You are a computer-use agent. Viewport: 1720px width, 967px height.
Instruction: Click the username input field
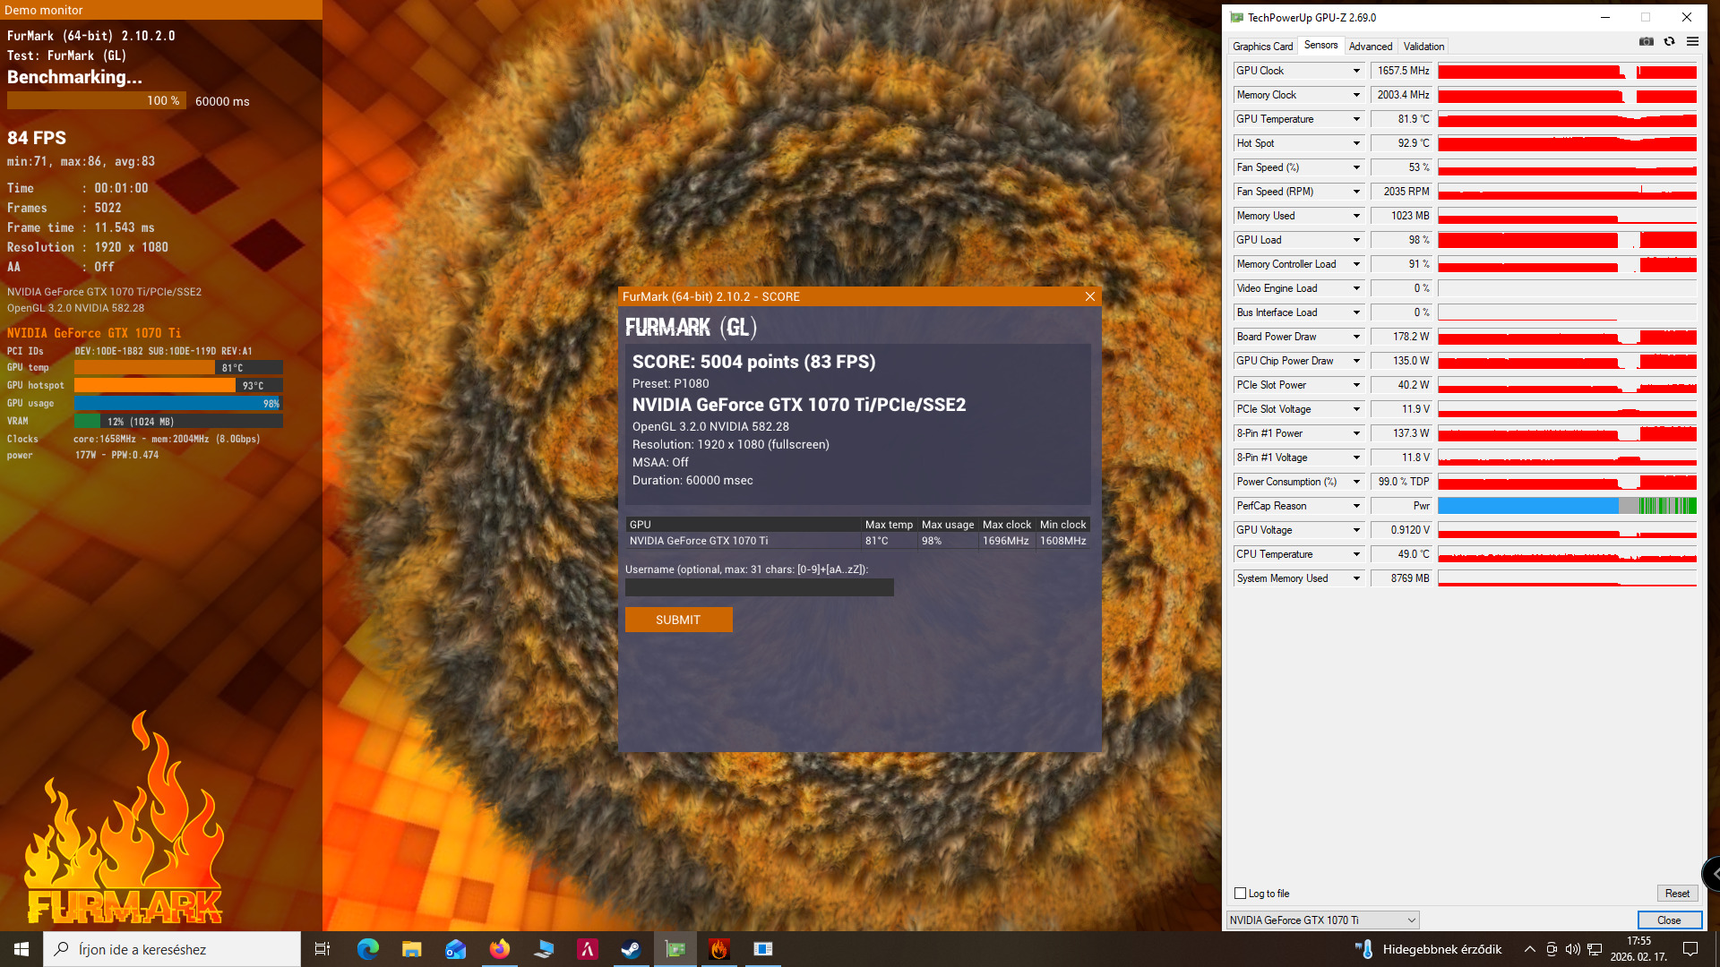point(759,587)
